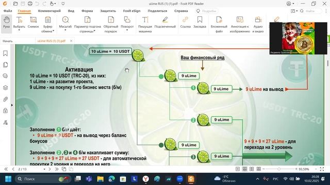
Task: Expand the Масштаб dropdown arrow
Action: (65, 30)
